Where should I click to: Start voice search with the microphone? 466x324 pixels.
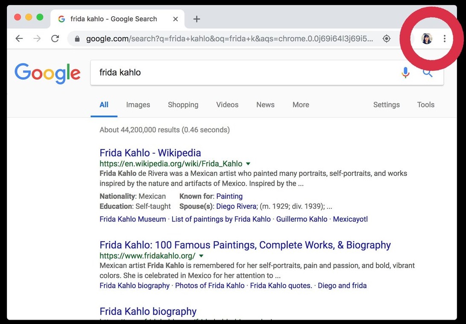tap(405, 73)
